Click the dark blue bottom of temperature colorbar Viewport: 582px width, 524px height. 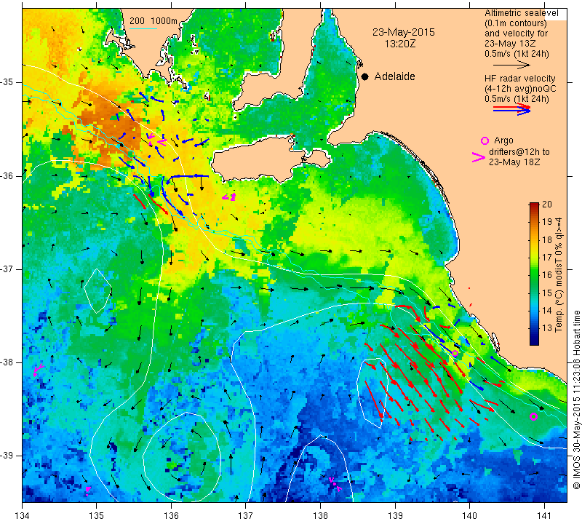pyautogui.click(x=534, y=341)
